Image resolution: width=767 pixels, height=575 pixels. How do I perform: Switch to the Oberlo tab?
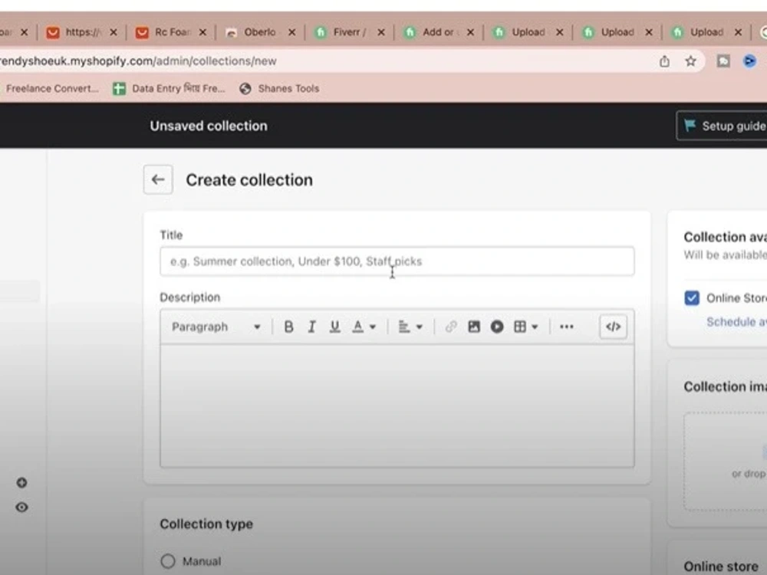[x=259, y=32]
